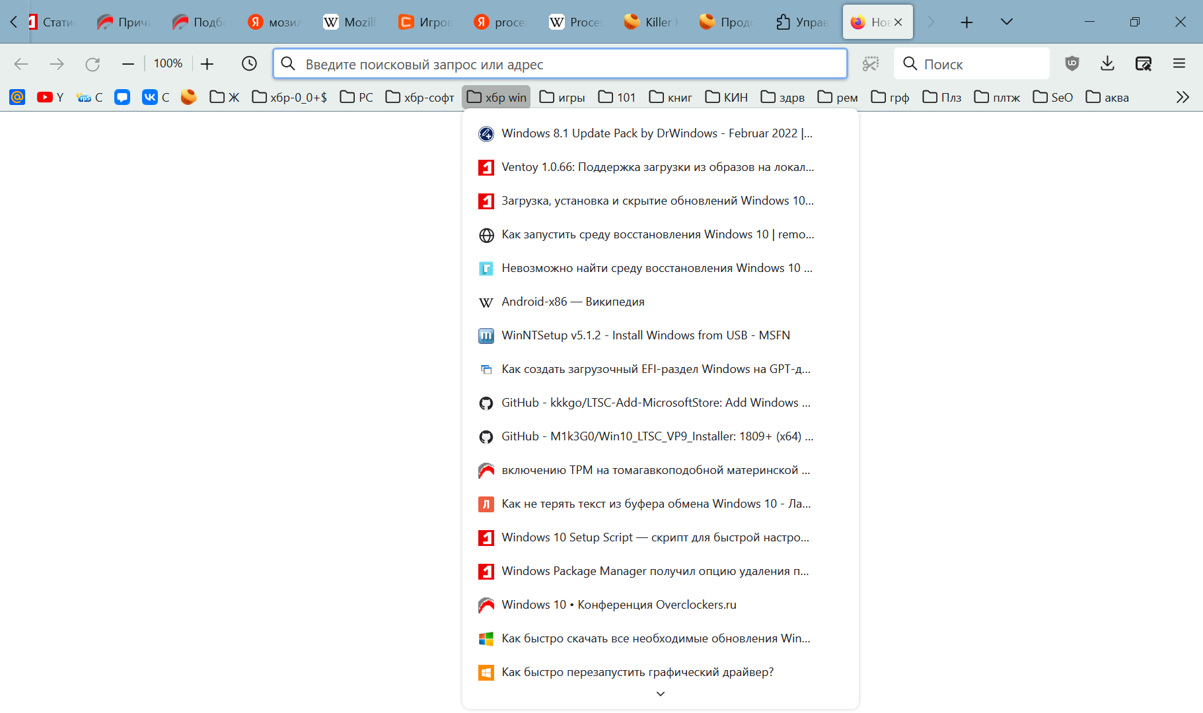Screen dimensions: 1203x713
Task: Open the хбр-софт bookmark folder
Action: (420, 97)
